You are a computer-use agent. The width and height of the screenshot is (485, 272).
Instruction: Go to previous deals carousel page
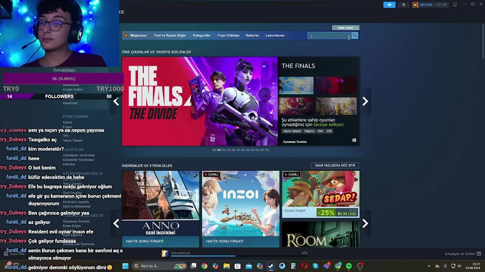[x=116, y=224]
